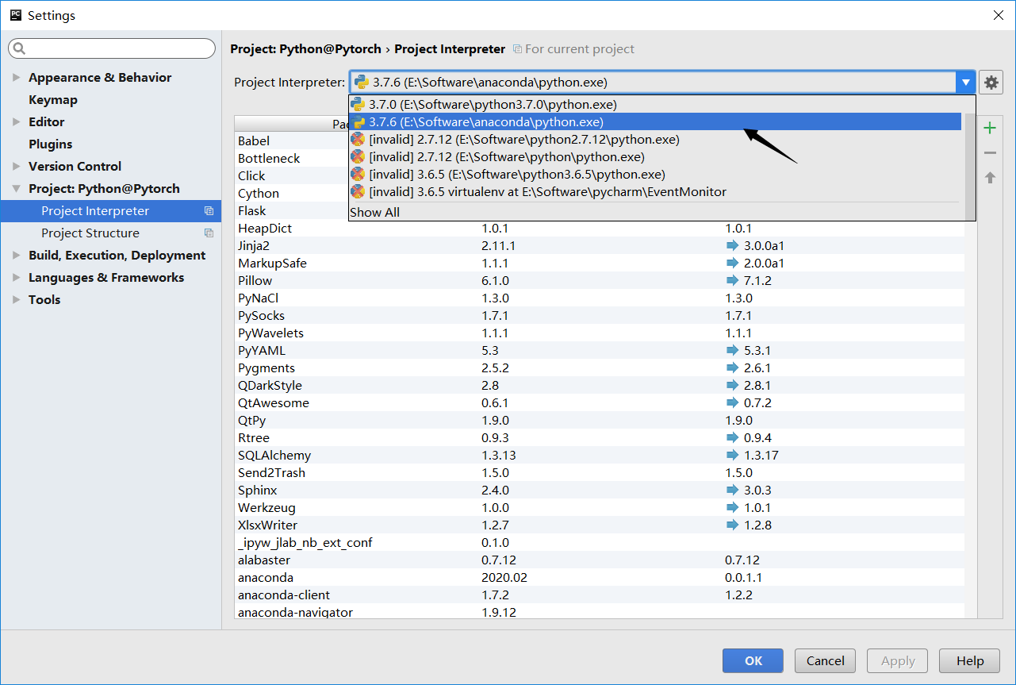Select the Bottleneck package row
1016x685 pixels.
pos(291,158)
